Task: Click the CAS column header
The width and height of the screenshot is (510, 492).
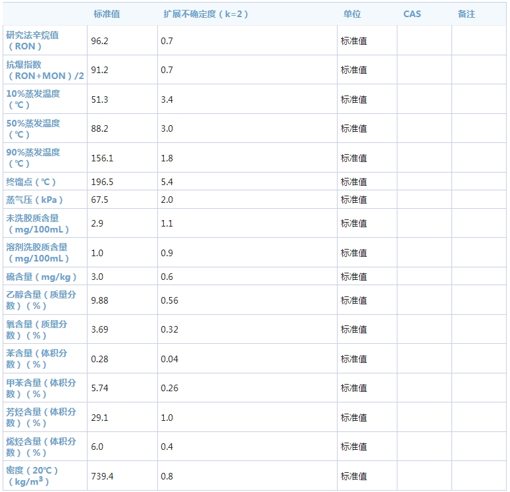Action: [412, 14]
